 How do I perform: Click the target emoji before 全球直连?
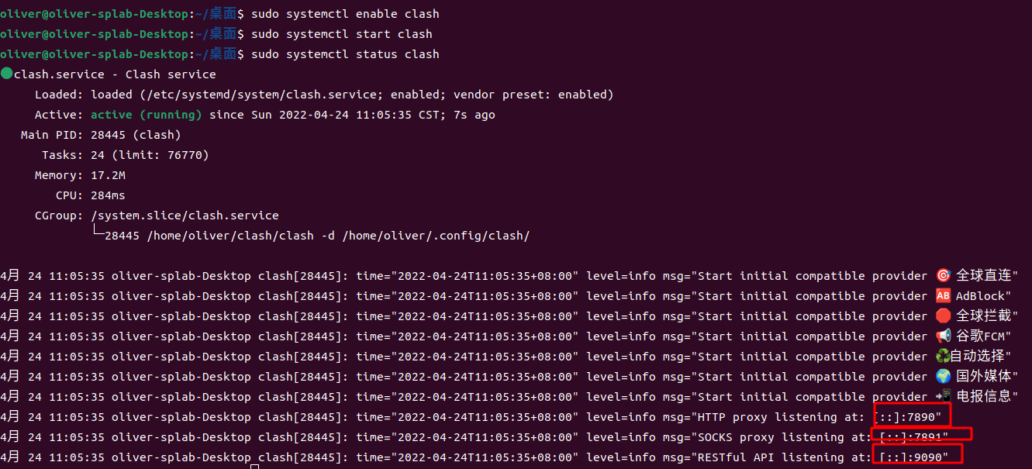click(x=943, y=276)
